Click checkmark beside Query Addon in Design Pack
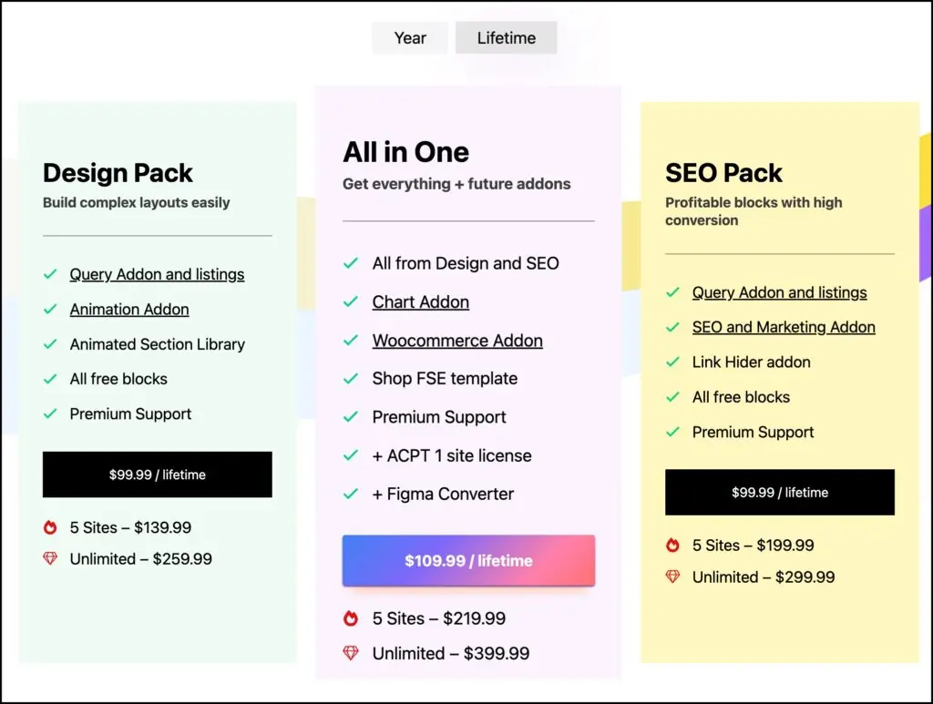The image size is (933, 704). click(x=51, y=275)
